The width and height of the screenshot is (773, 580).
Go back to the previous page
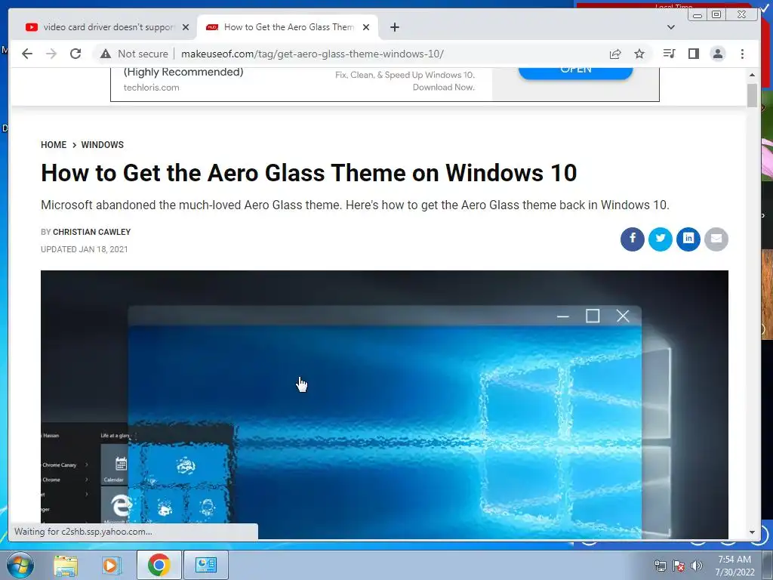pos(27,54)
